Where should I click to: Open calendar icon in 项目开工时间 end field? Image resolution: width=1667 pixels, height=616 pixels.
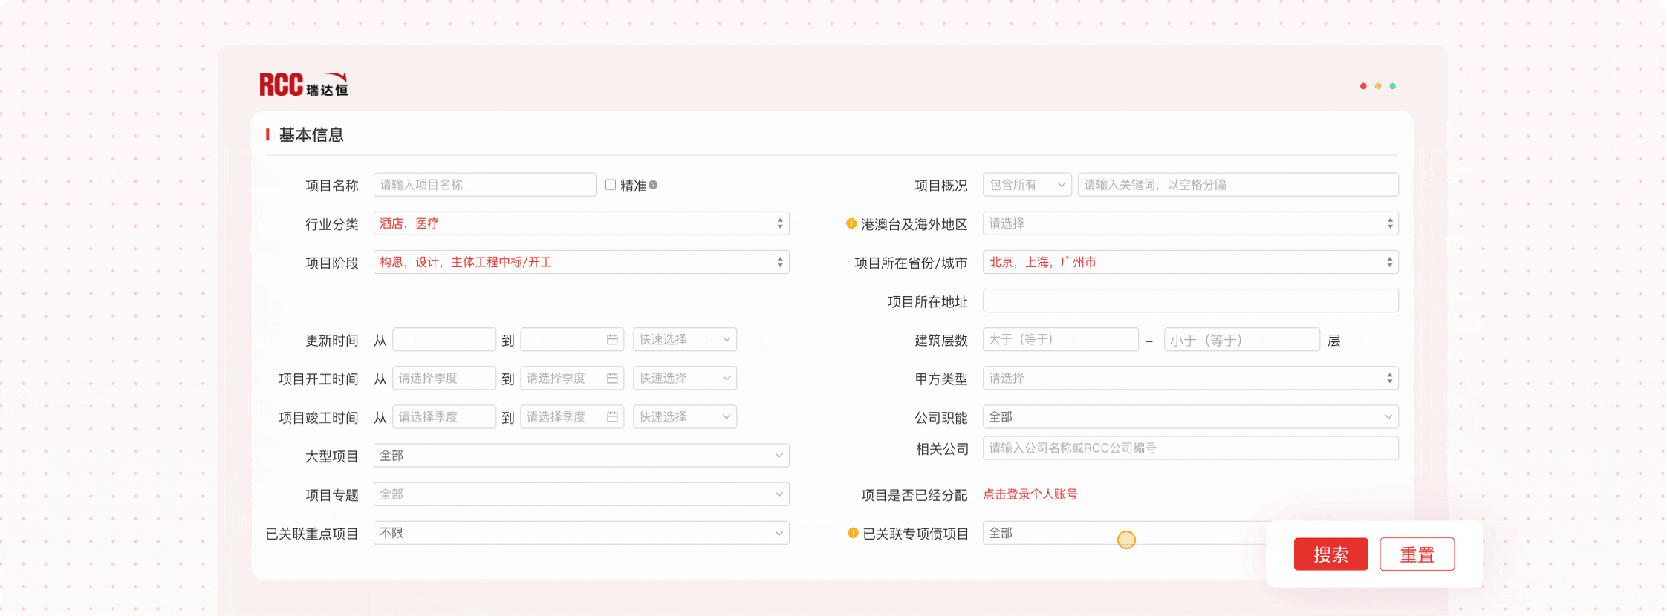pyautogui.click(x=612, y=379)
